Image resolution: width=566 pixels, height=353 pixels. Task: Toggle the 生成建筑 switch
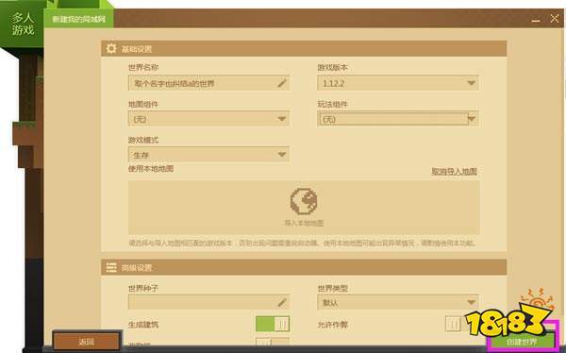coord(273,324)
